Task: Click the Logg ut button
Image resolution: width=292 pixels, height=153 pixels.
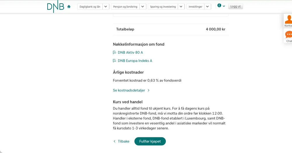Action: 235,6
